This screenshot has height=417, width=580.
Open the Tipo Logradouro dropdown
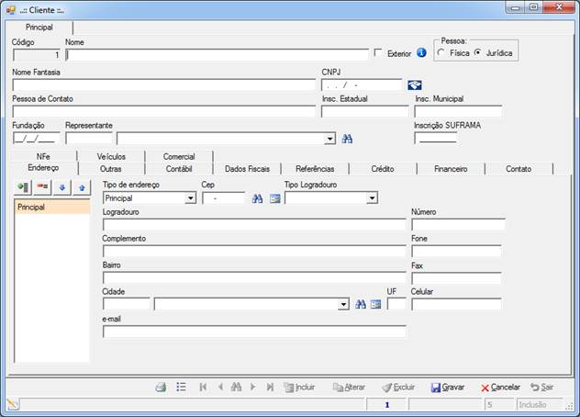point(372,198)
